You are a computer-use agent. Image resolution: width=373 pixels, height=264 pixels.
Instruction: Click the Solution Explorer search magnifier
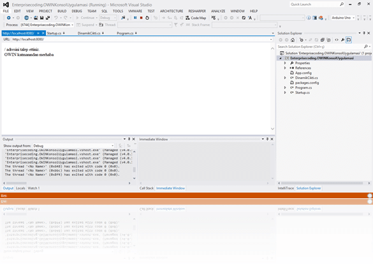366,47
